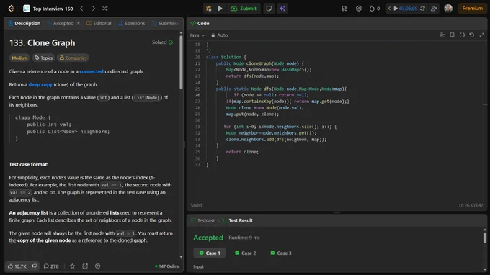Pick a random problem with shuffle icon

(x=104, y=9)
